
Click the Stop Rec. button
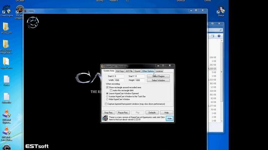[108, 112]
